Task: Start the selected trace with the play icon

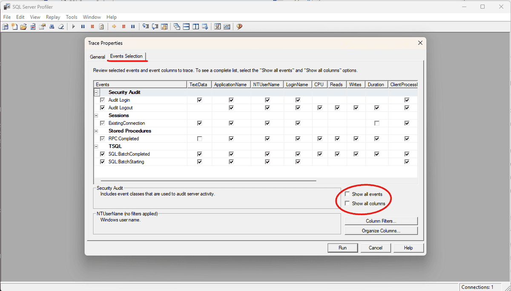Action: (73, 26)
